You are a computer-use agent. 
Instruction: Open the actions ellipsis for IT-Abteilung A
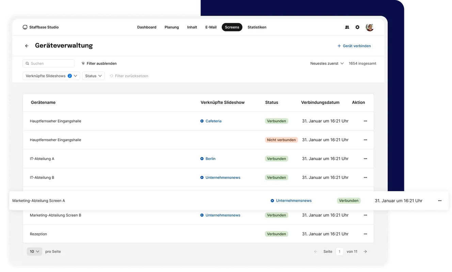coord(365,159)
